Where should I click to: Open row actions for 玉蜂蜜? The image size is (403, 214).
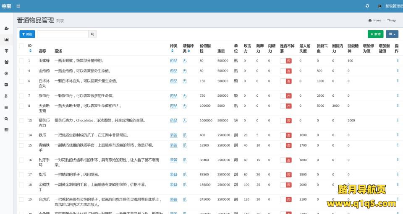[x=397, y=60]
